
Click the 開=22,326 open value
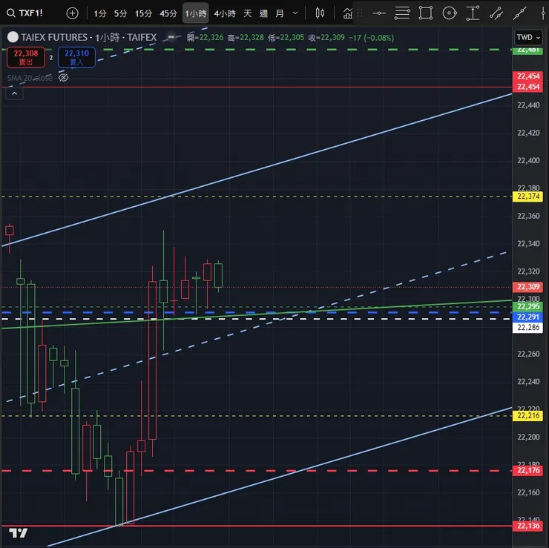point(206,38)
